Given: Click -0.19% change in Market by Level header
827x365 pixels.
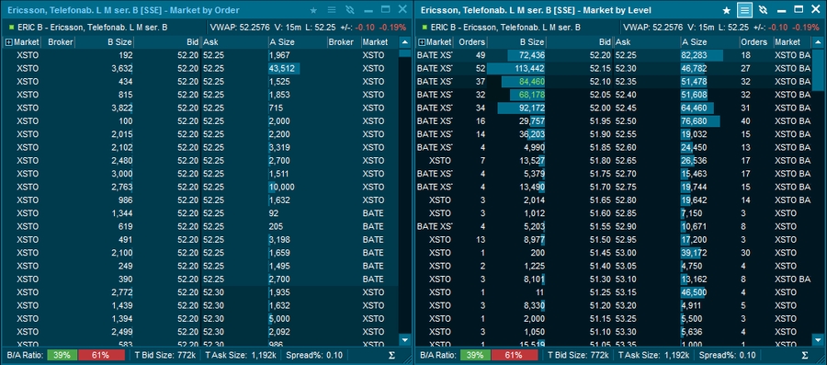Looking at the screenshot, I should 807,27.
